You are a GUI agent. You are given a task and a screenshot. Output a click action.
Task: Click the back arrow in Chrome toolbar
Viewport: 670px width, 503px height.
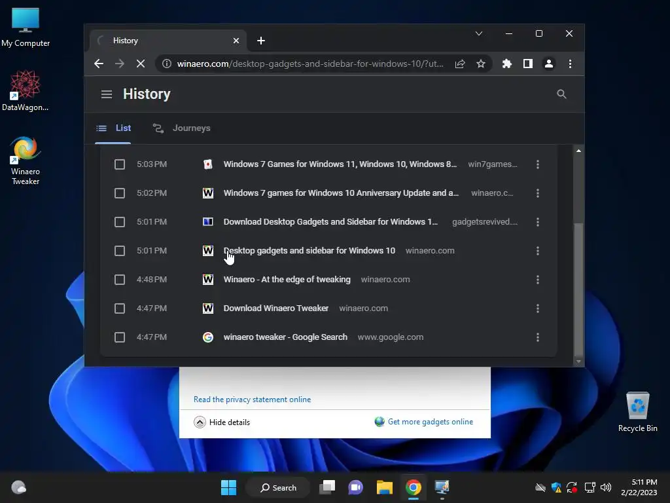coord(99,64)
